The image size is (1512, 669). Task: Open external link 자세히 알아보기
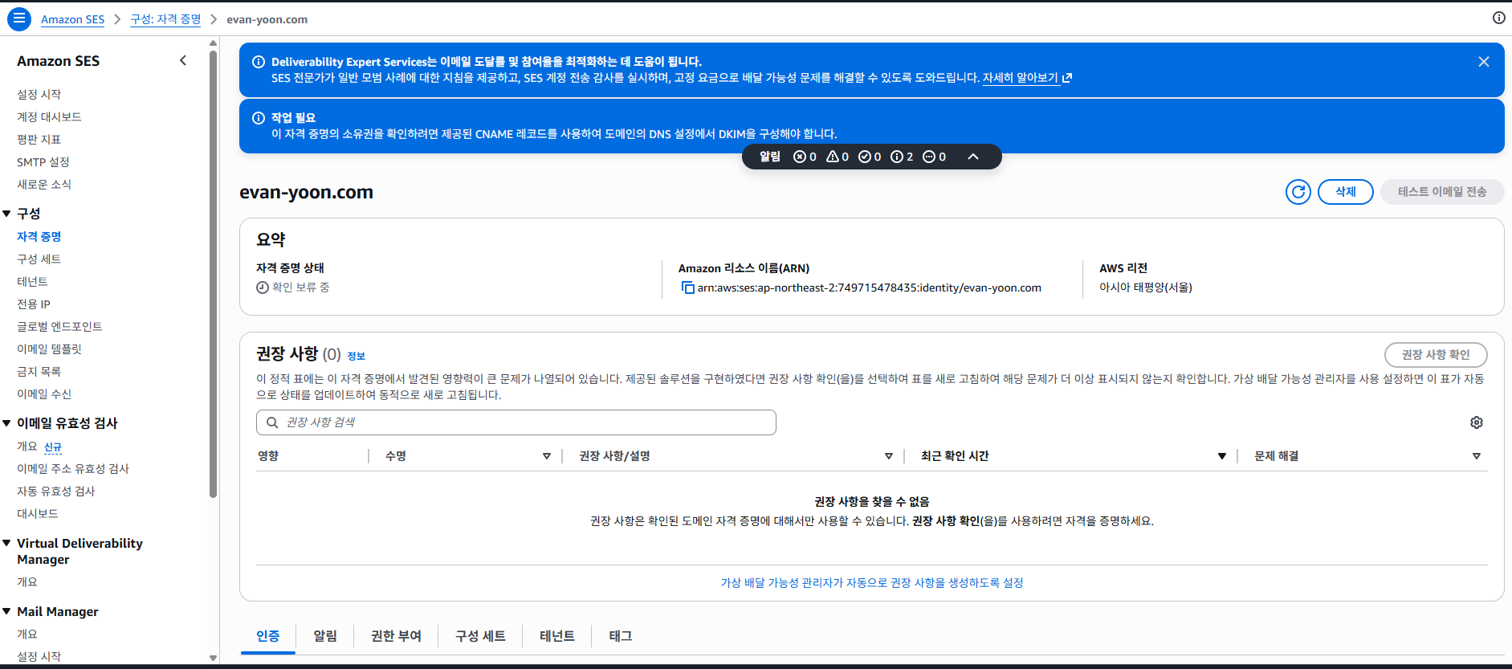(x=1027, y=78)
